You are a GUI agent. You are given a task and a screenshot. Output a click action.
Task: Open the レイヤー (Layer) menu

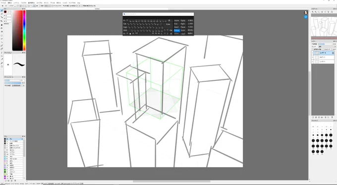click(16, 3)
